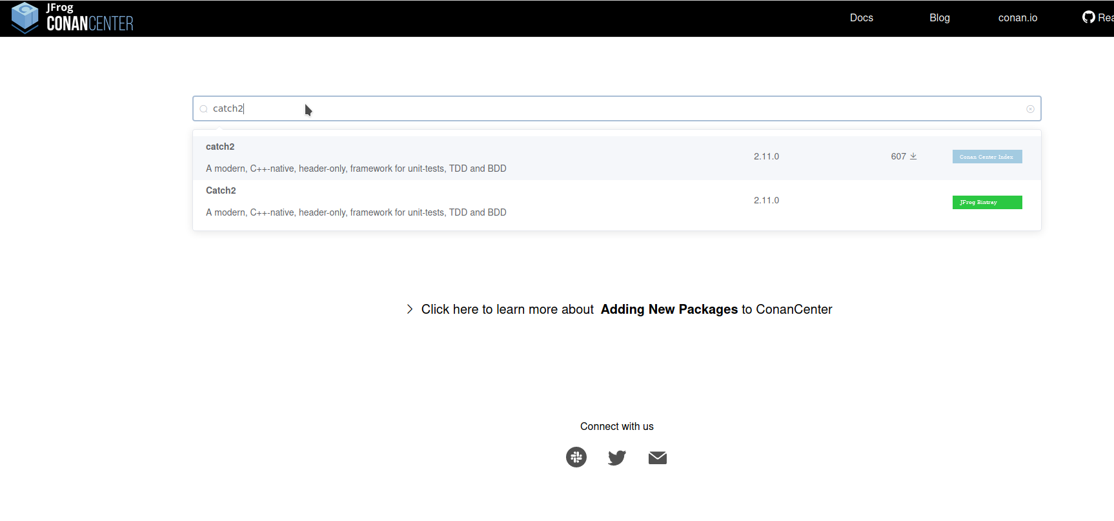Follow the Adding New Packages link
Viewport: 1114px width, 521px height.
click(669, 309)
